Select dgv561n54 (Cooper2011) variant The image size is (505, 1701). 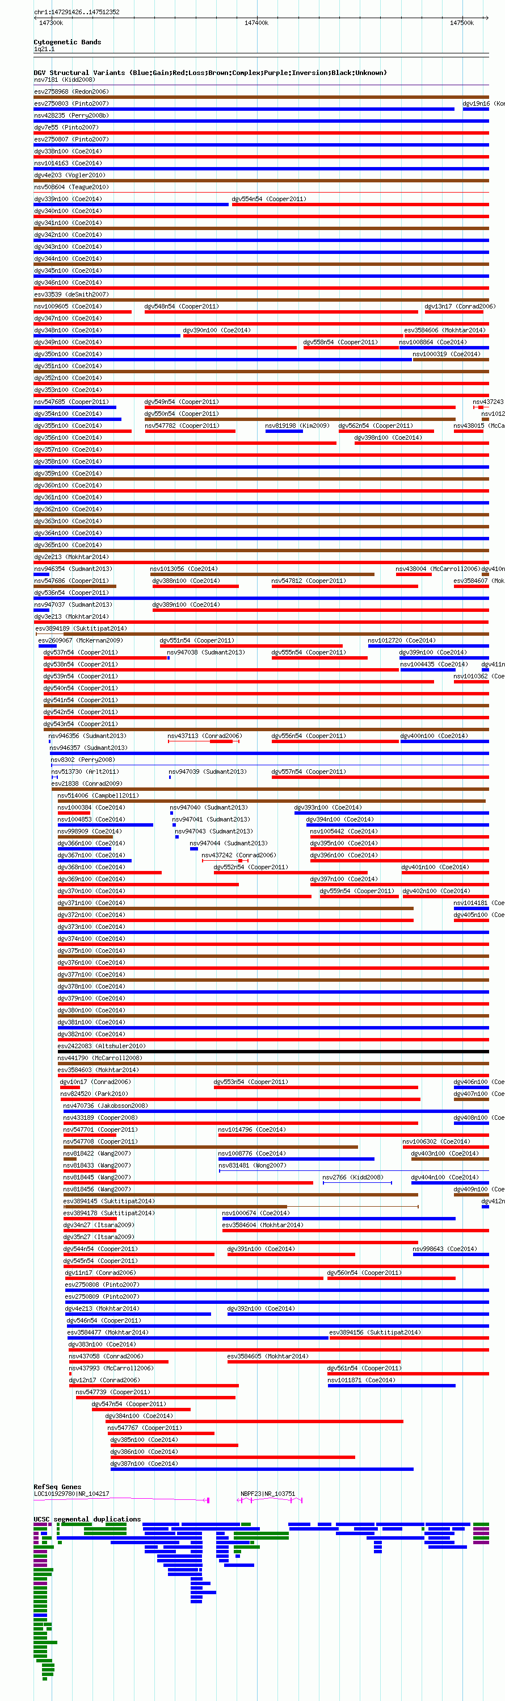tap(365, 1368)
